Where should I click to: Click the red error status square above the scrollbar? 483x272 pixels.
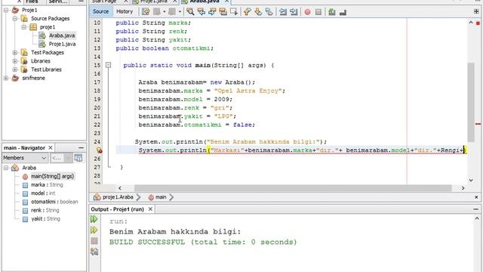(478, 23)
